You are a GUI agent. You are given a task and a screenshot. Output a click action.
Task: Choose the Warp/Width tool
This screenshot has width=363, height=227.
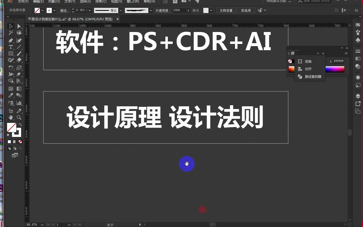point(11,74)
